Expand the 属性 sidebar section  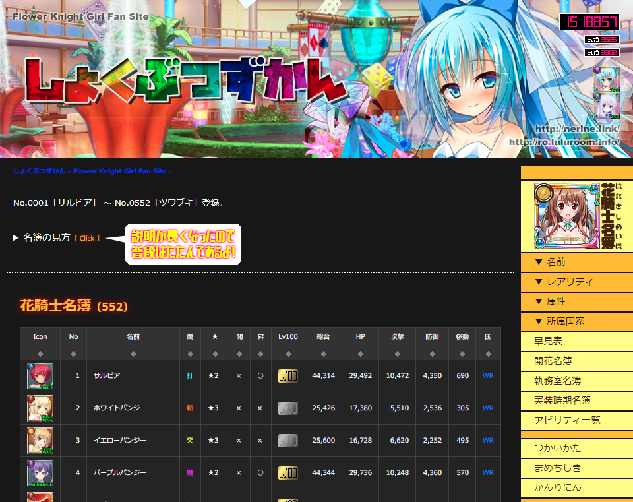[577, 301]
